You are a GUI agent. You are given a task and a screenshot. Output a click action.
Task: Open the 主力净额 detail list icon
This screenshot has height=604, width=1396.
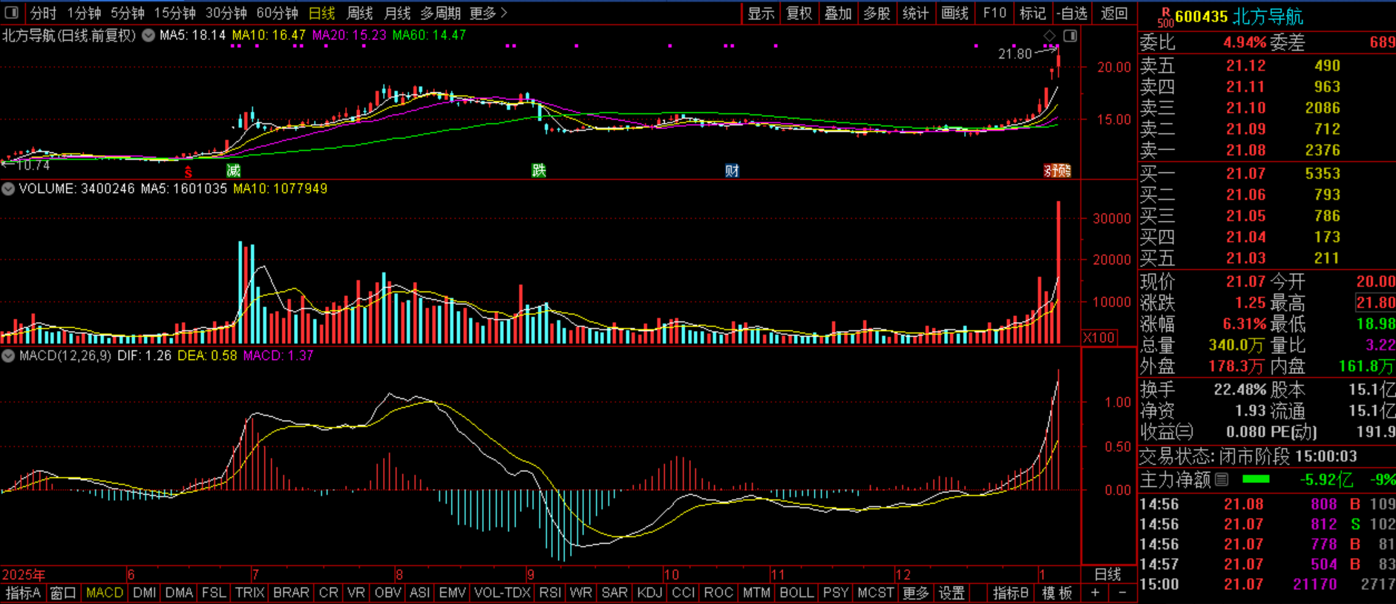1222,479
